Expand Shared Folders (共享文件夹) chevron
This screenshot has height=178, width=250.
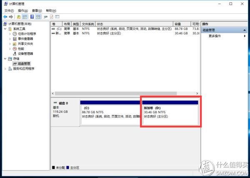10,44
